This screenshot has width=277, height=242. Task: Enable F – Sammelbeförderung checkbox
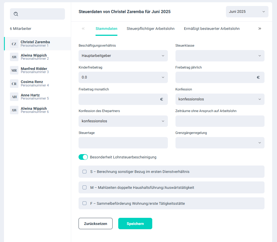pos(84,203)
